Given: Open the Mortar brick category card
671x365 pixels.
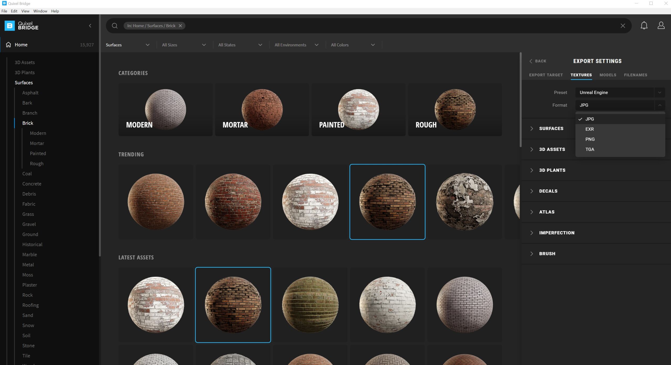Looking at the screenshot, I should coord(262,109).
